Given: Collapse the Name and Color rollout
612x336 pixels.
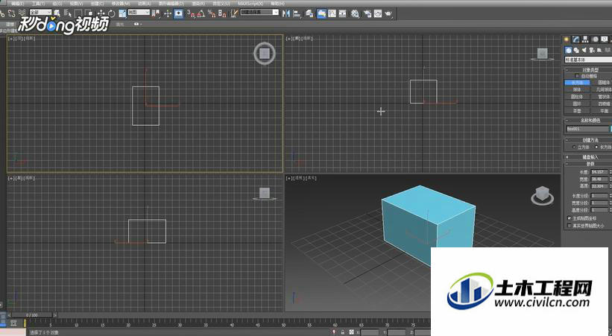Looking at the screenshot, I should pyautogui.click(x=590, y=121).
